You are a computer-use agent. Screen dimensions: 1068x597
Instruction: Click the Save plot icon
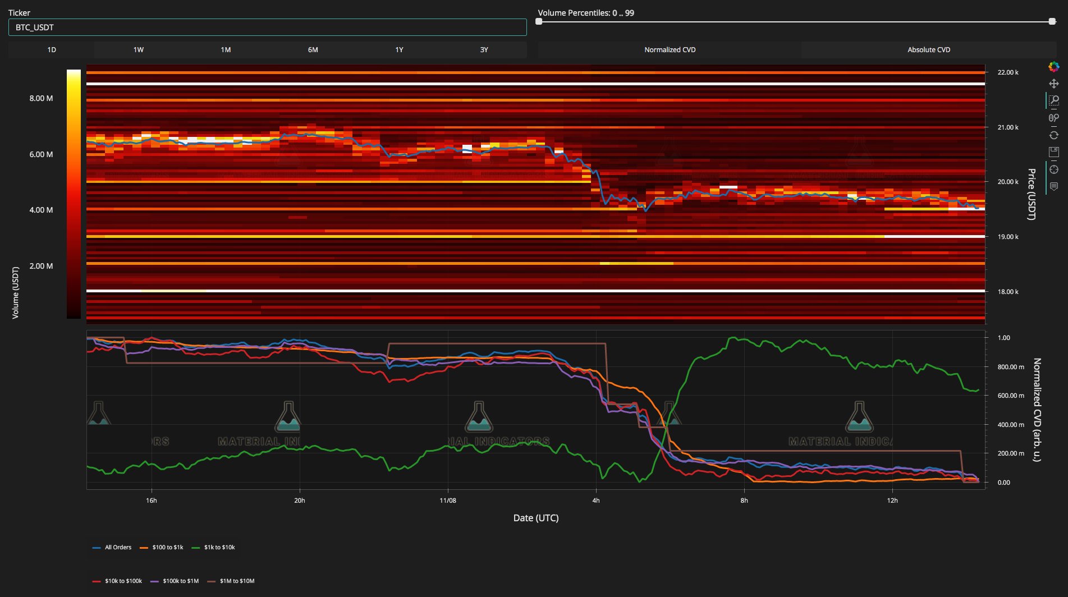1053,152
